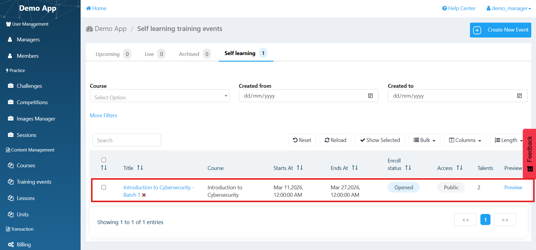Go to previous page with << button
536x250 pixels.
tap(466, 220)
